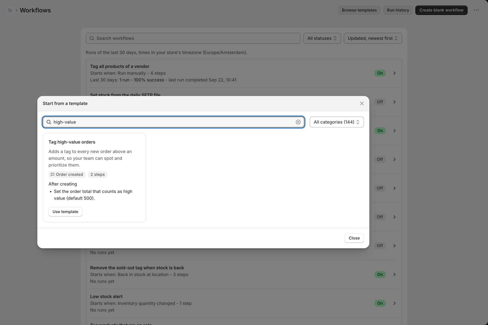Open the All statuses filter dropdown
Image resolution: width=488 pixels, height=325 pixels.
point(322,38)
